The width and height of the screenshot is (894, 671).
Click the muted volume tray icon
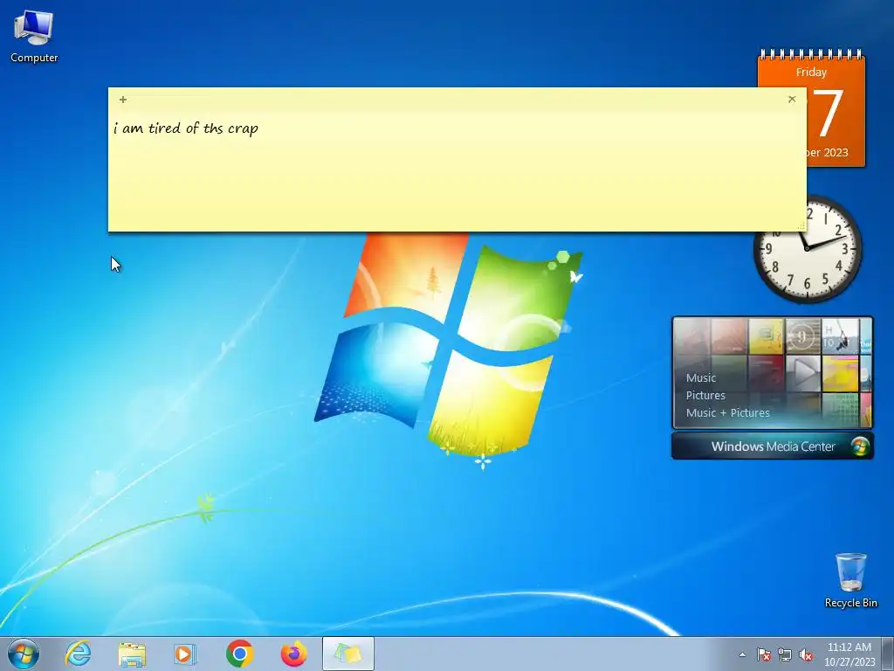coord(806,654)
